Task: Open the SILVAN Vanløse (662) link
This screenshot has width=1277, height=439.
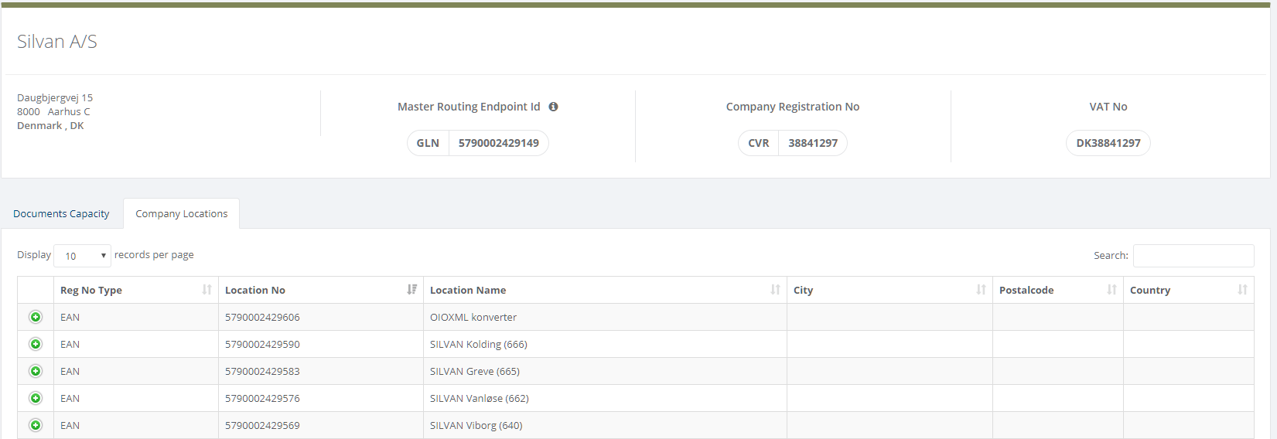Action: click(480, 398)
